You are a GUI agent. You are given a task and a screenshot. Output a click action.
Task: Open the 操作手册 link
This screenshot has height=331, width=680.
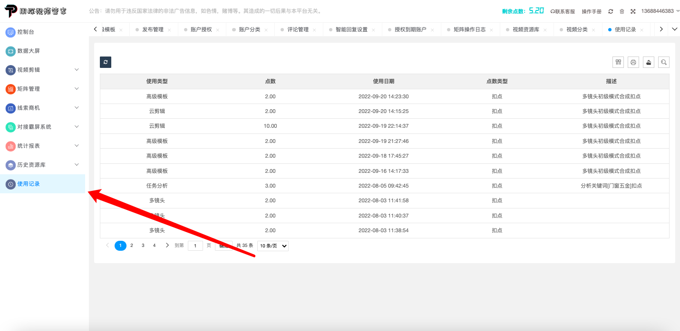[592, 11]
